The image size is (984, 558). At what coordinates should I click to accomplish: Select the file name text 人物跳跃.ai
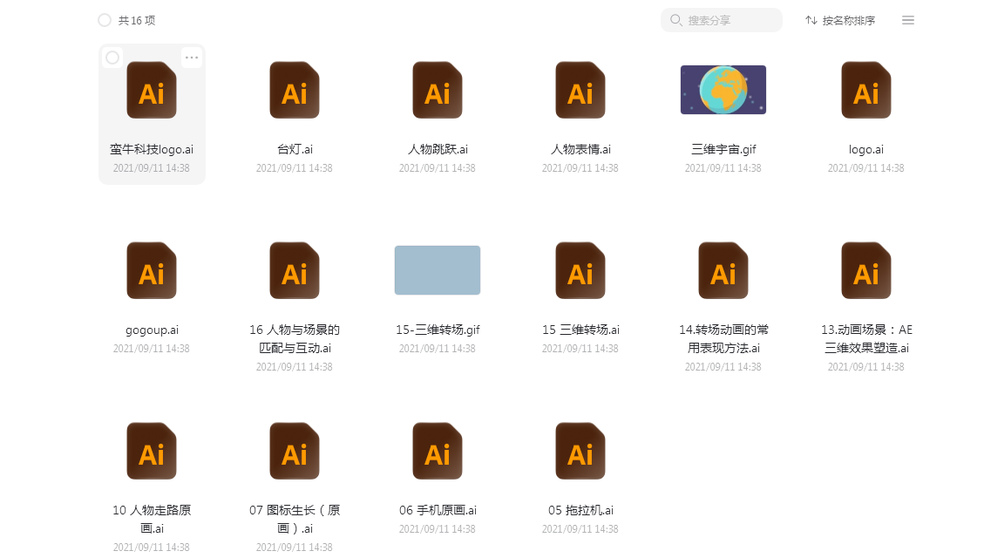click(x=438, y=149)
